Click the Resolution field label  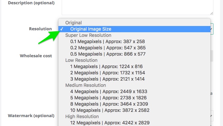tap(40, 29)
